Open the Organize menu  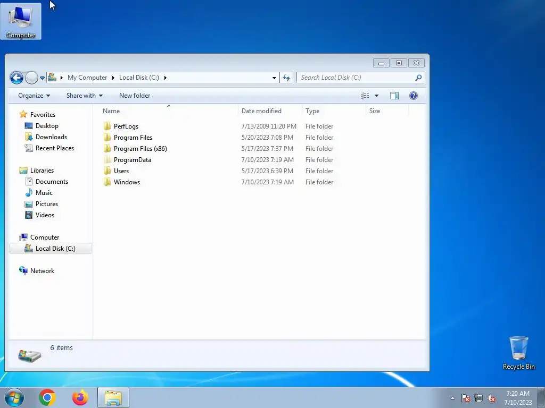(34, 96)
